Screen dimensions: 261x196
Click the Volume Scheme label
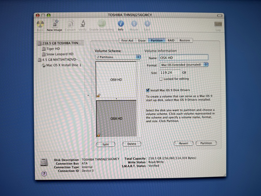pos(108,51)
